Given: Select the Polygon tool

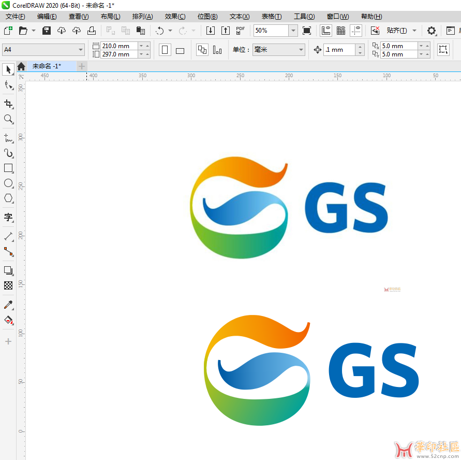Looking at the screenshot, I should click(8, 198).
